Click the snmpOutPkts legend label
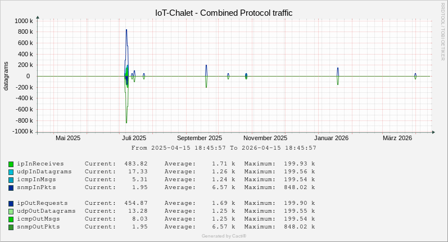This screenshot has height=242, width=448. click(x=39, y=227)
